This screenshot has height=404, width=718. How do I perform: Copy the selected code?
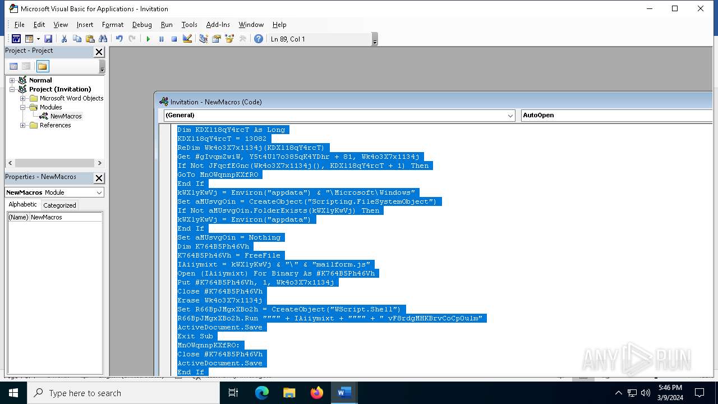click(x=77, y=39)
